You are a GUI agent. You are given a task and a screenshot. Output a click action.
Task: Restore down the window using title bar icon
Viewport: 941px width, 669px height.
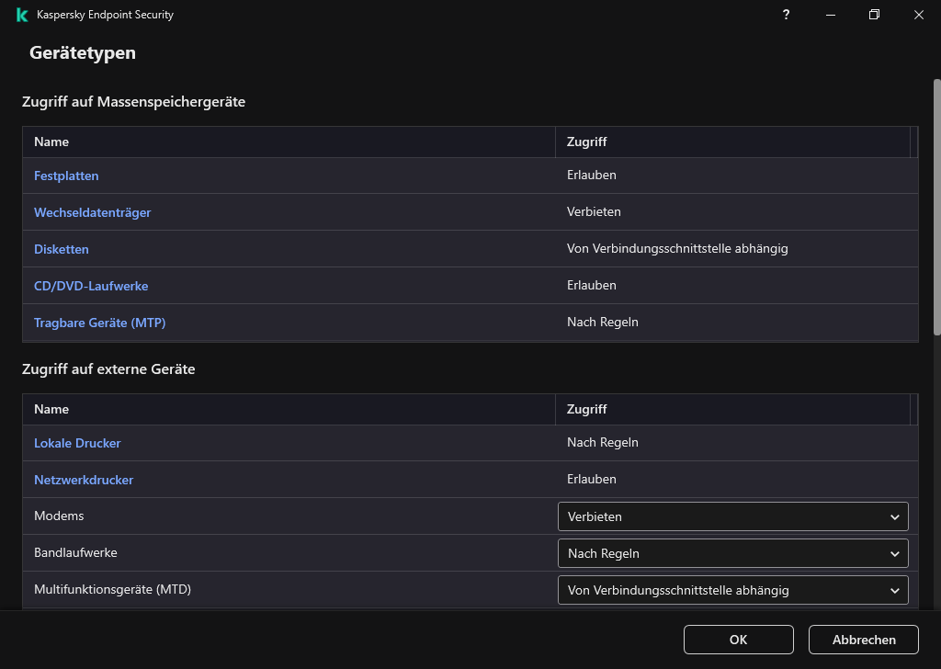coord(874,15)
